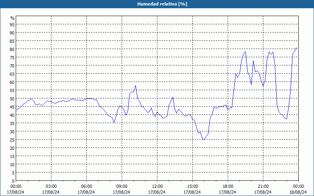
Task: Pick the "0" y-axis origin label
Action: click(x=13, y=181)
